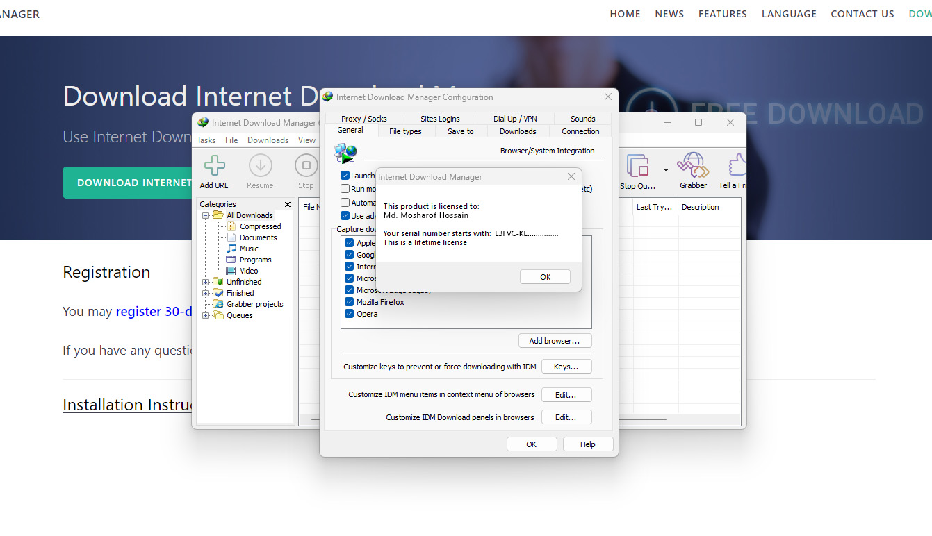This screenshot has height=536, width=932.
Task: Open the FEATURES link in site navigation
Action: coord(722,14)
